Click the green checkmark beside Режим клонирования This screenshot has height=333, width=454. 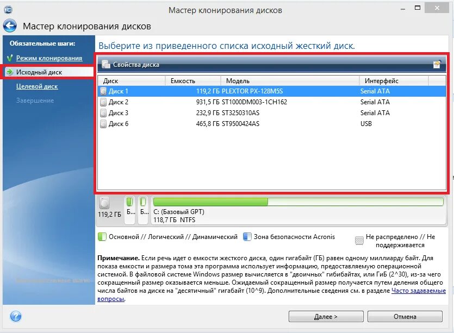point(10,58)
